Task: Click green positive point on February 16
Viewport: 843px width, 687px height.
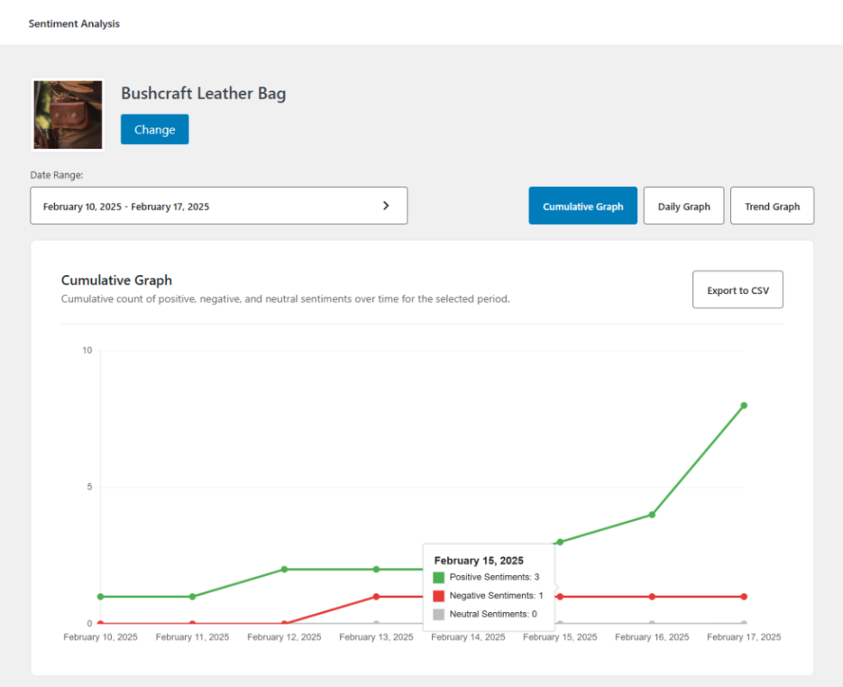Action: (x=652, y=515)
